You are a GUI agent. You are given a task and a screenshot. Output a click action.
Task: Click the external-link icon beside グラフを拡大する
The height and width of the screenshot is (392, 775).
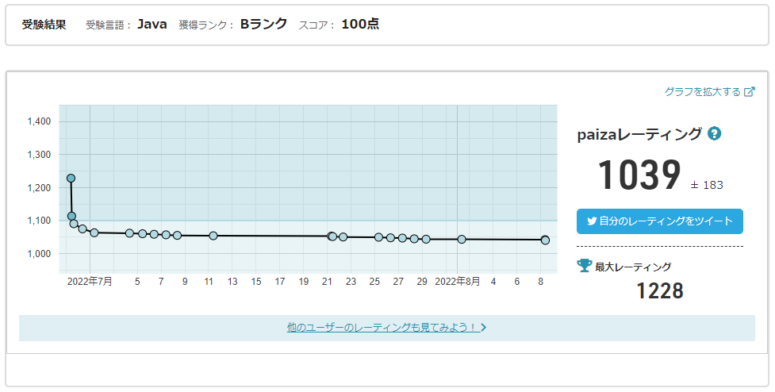pyautogui.click(x=750, y=92)
